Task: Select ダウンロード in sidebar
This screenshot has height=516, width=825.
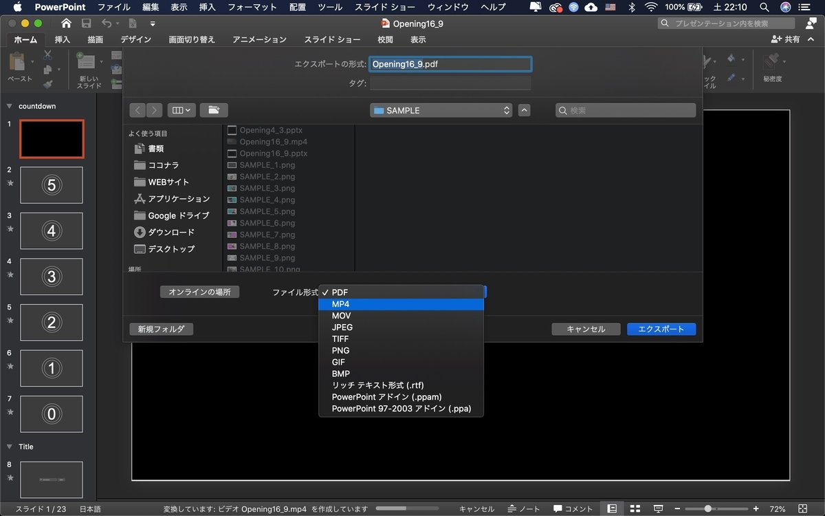Action: 164,232
